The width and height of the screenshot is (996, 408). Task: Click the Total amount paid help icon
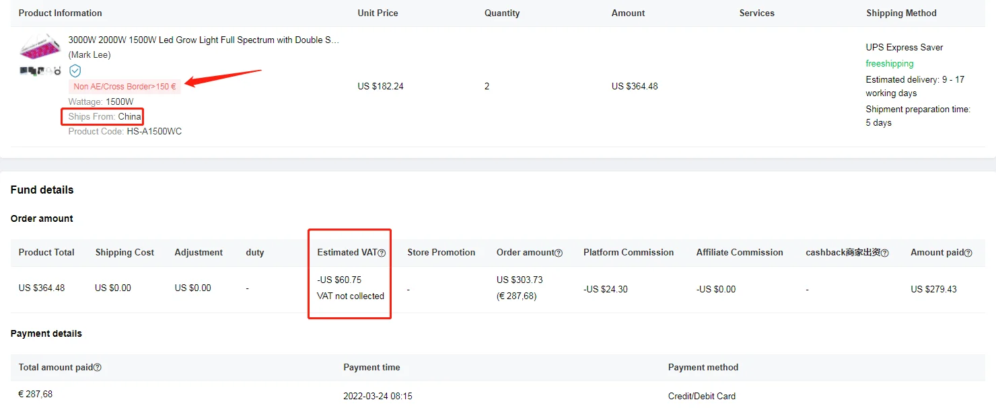click(x=98, y=368)
